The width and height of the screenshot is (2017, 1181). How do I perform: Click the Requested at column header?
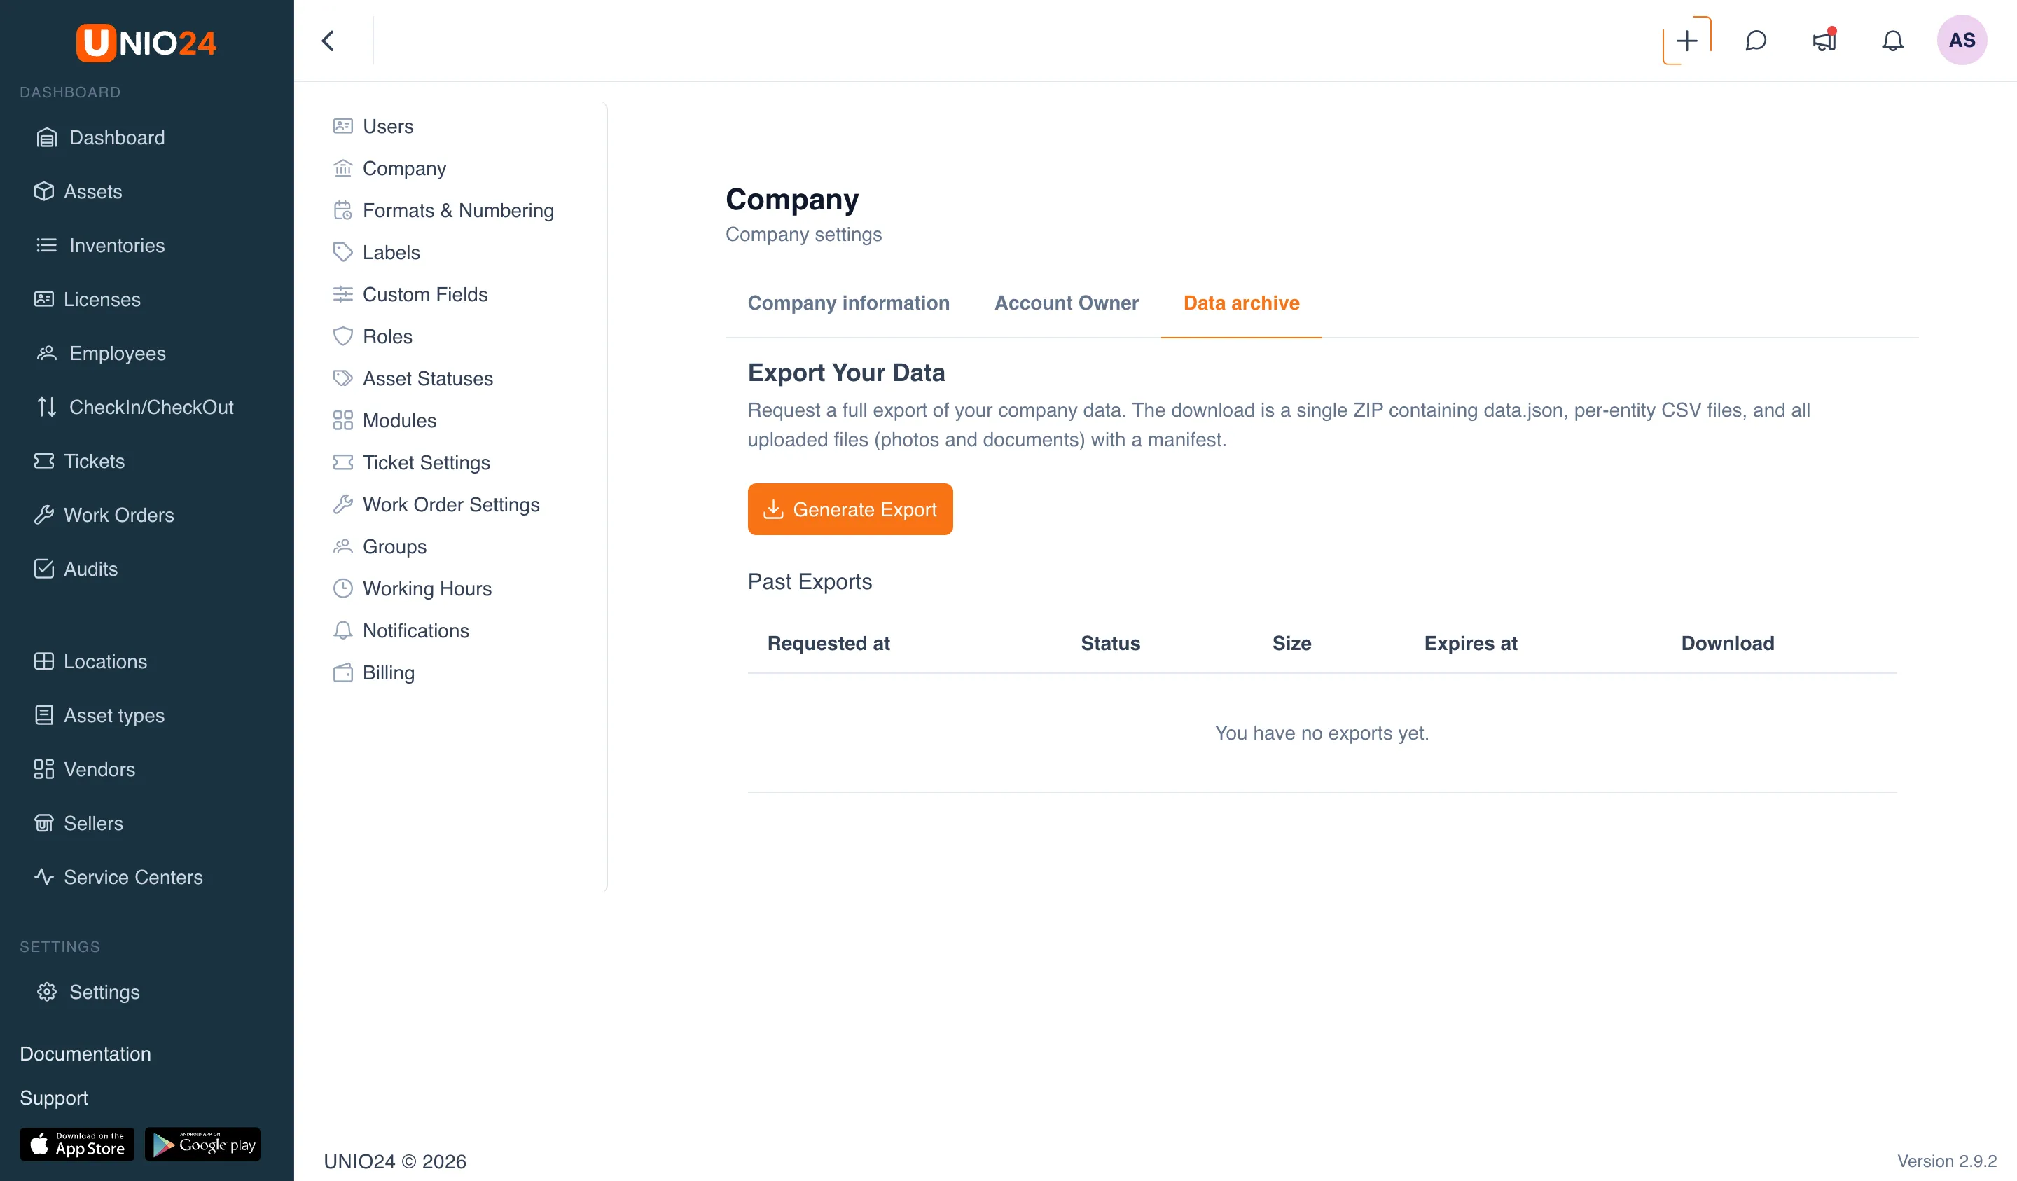tap(829, 643)
